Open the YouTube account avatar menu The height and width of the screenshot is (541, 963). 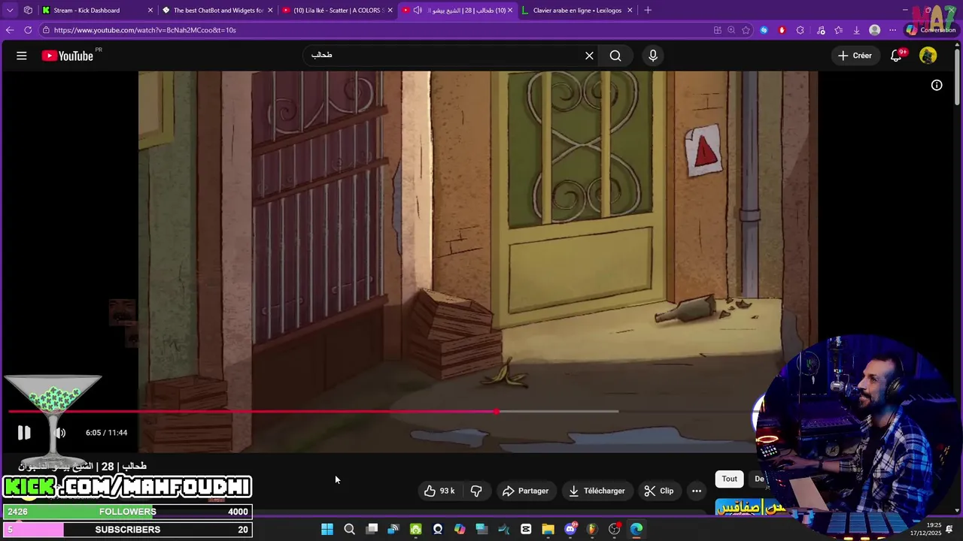point(928,56)
